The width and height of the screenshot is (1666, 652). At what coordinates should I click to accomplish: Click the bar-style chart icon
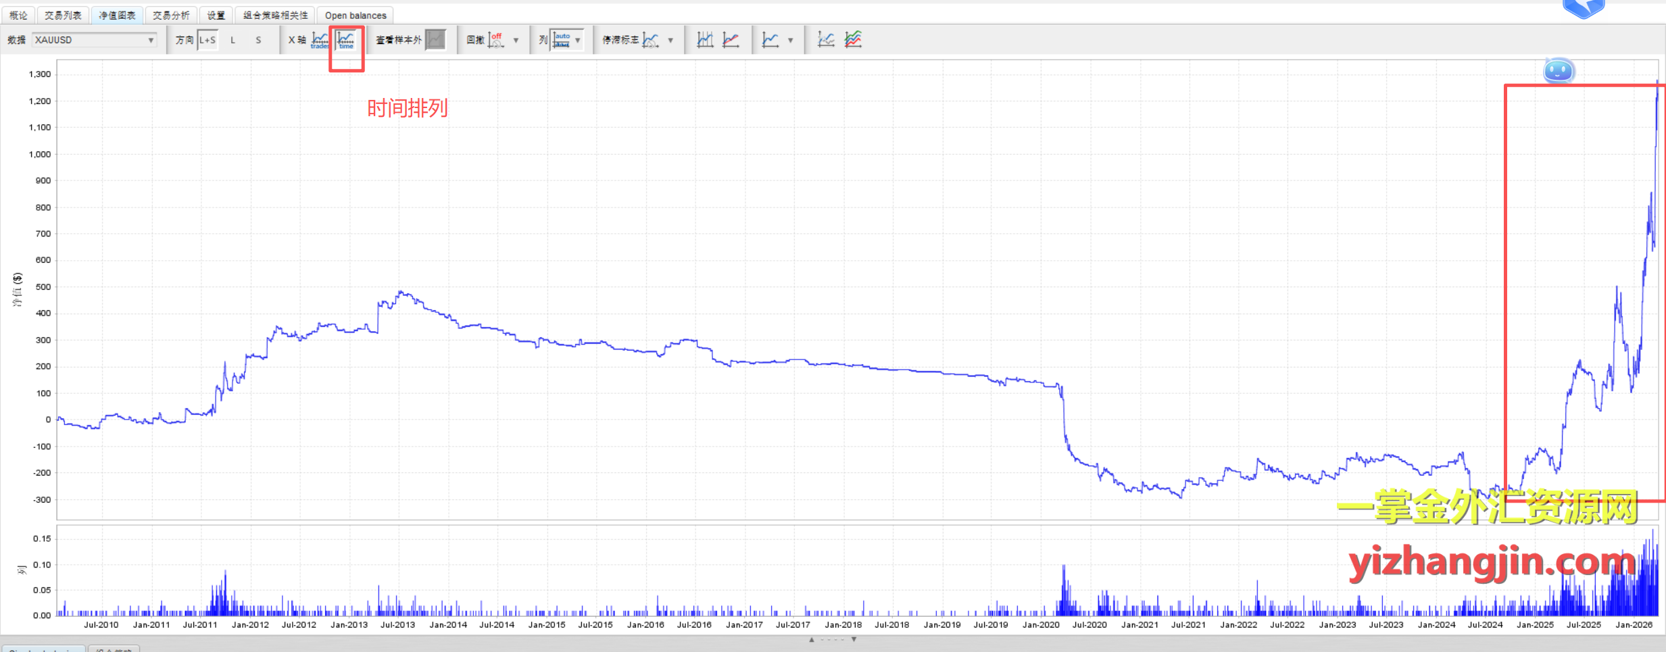coord(705,41)
